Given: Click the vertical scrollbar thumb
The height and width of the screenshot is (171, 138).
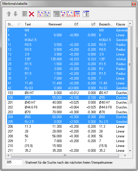Looking at the screenshot, I should (130, 65).
